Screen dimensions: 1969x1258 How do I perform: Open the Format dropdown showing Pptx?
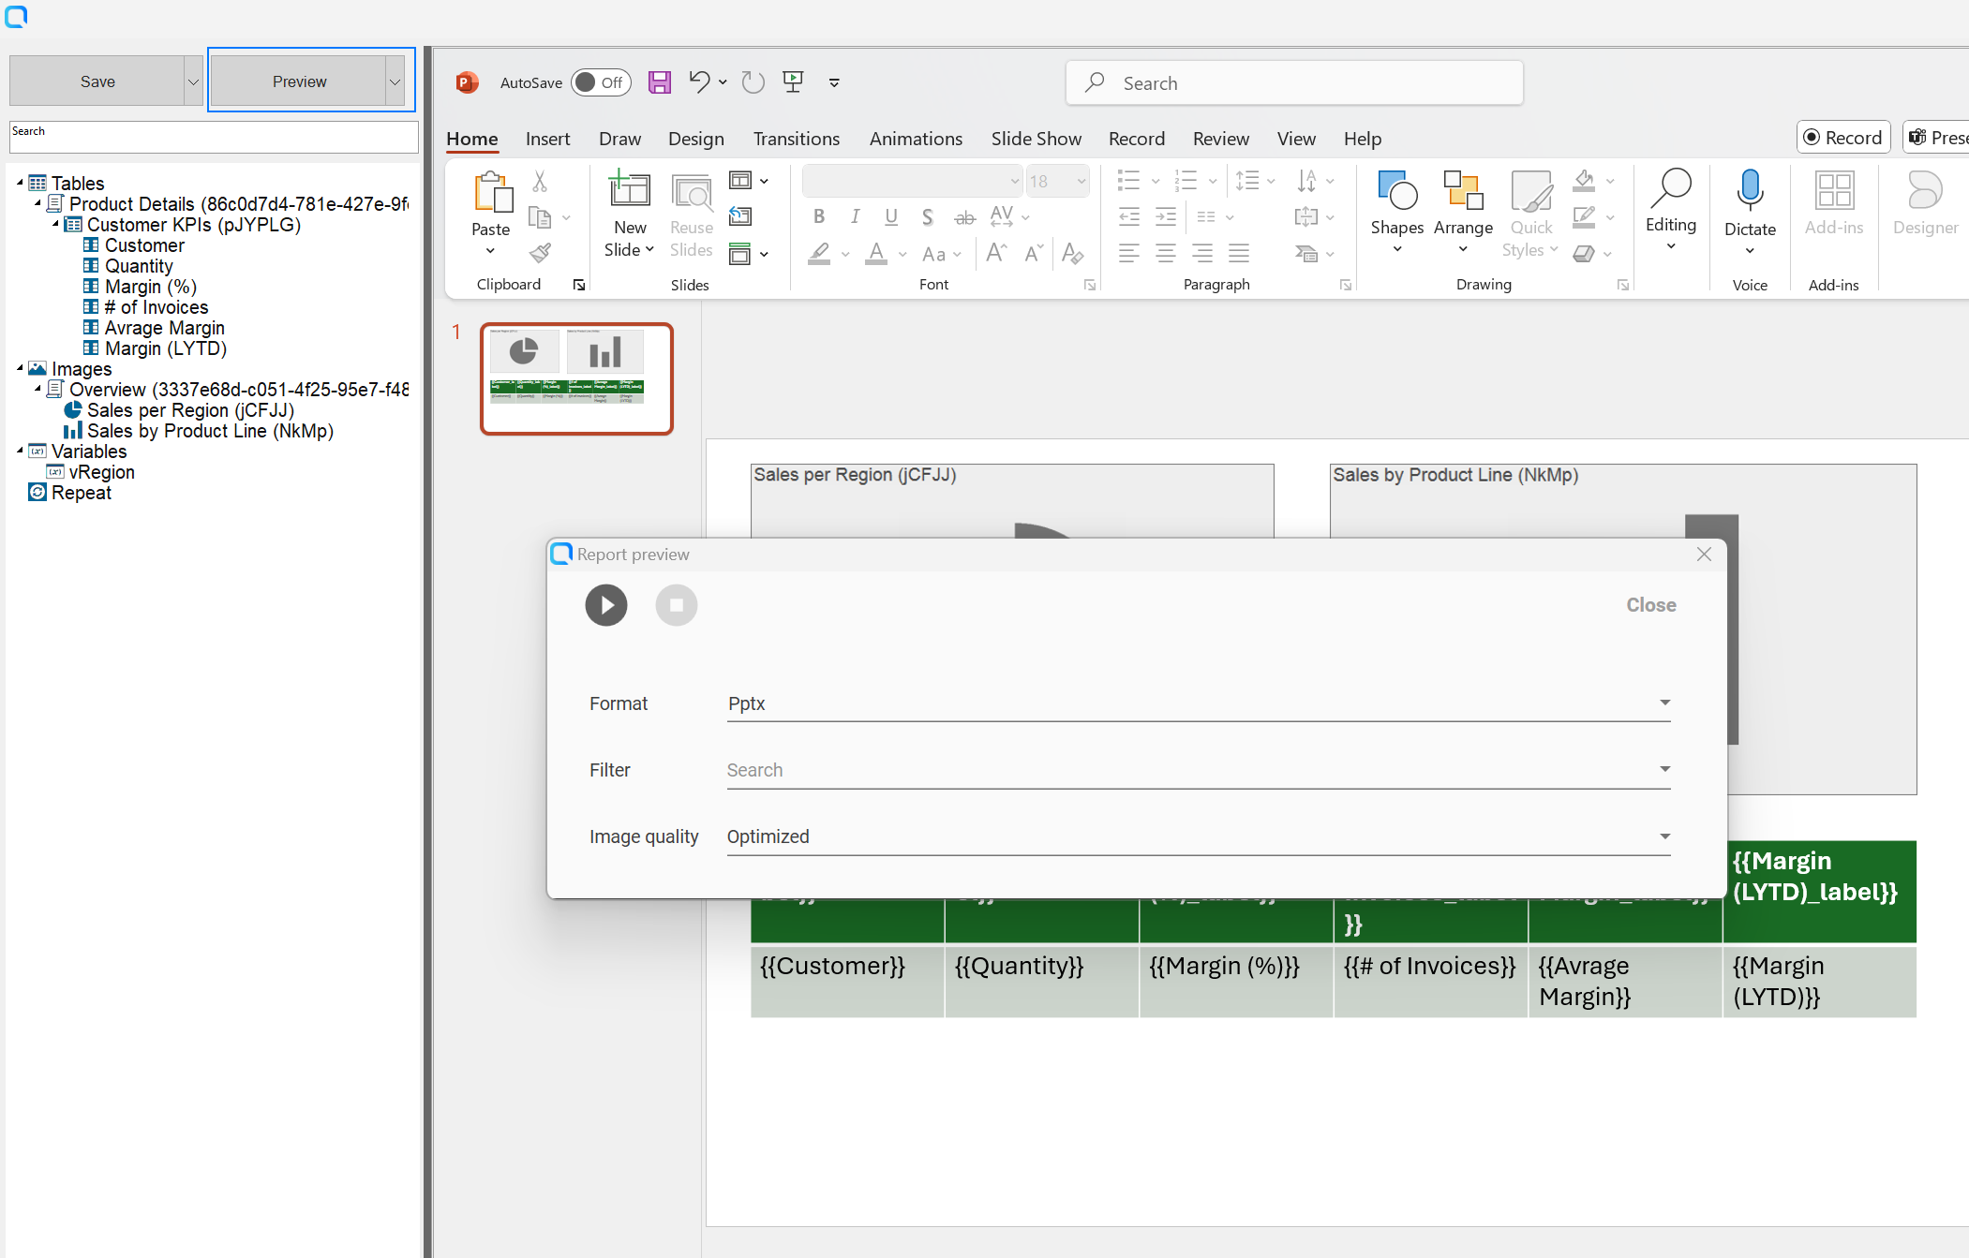pos(1198,703)
